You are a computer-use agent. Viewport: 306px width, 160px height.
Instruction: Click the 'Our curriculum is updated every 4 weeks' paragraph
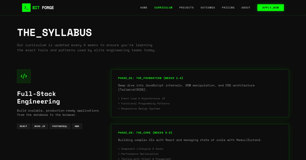tap(87, 47)
